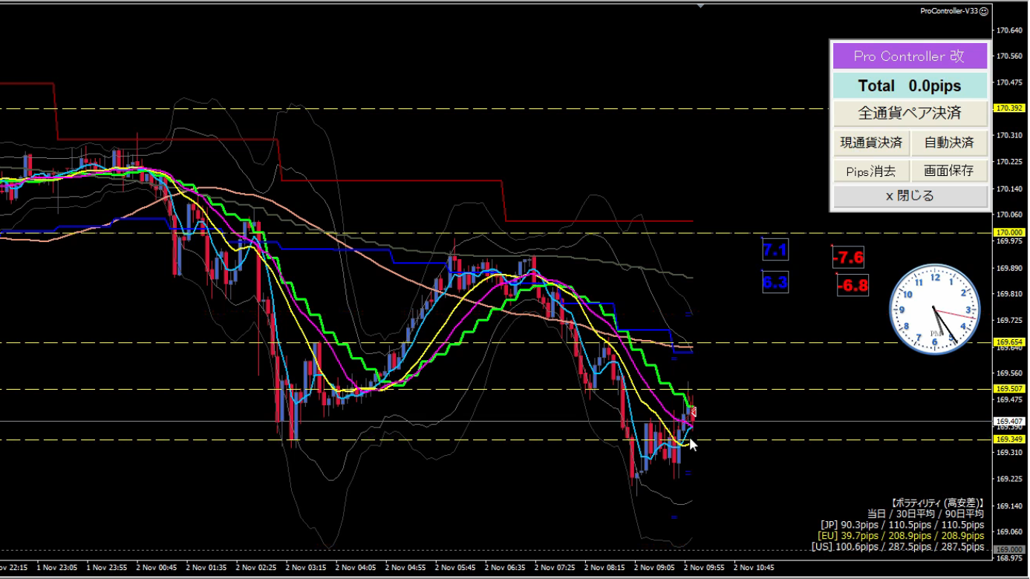Click the chart shift triangle marker at top

[700, 6]
